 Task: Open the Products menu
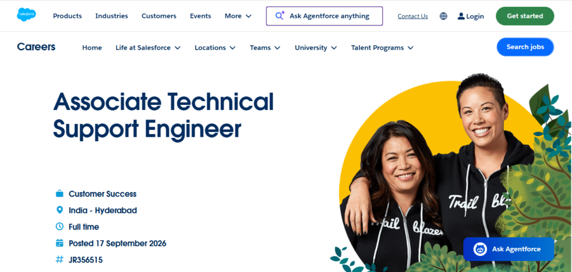[x=68, y=16]
